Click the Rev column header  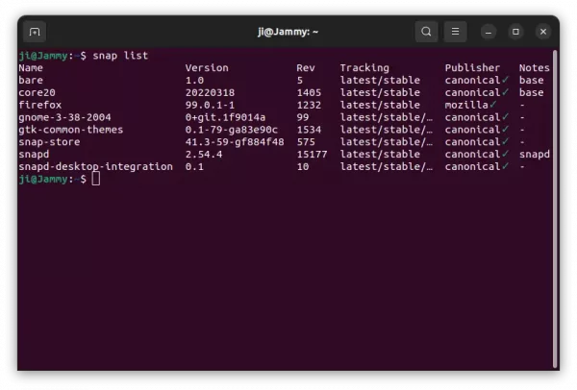pyautogui.click(x=306, y=68)
